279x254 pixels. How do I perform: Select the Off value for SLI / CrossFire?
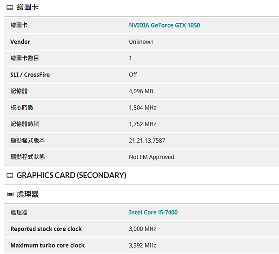[x=133, y=75]
